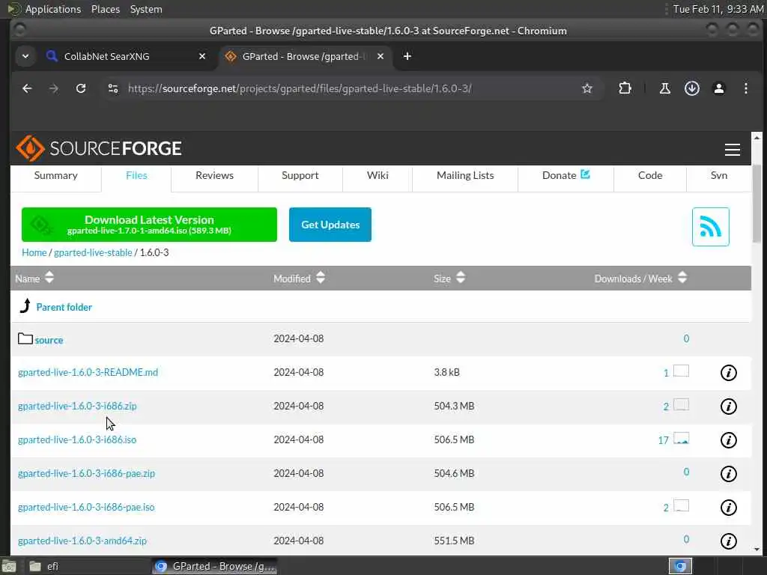Viewport: 767px width, 575px height.
Task: Open the Applications menu
Action: coord(53,9)
